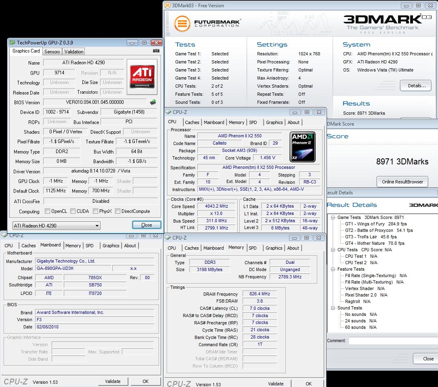438x387 pixels.
Task: Click the 3DMark03 title bar app icon
Action: click(168, 6)
